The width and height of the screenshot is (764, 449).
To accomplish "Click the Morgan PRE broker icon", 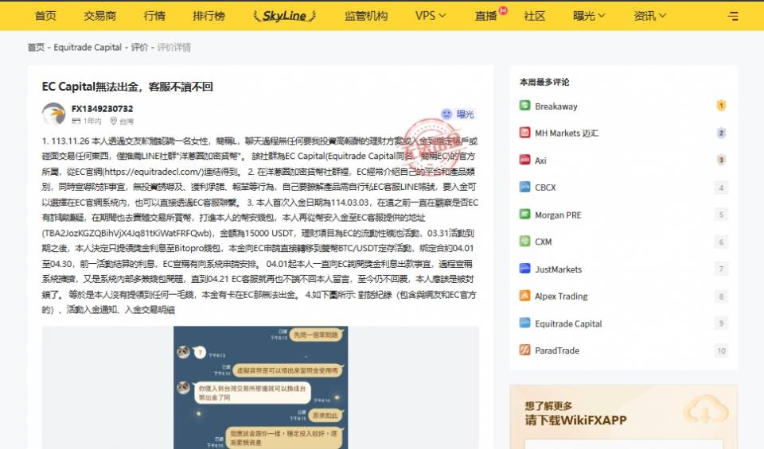I will (x=524, y=214).
